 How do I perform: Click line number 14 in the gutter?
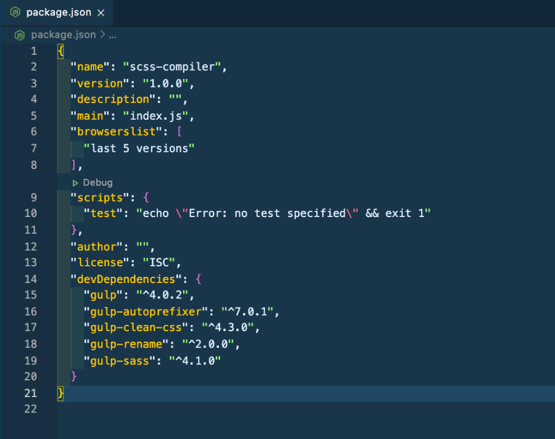coord(31,279)
